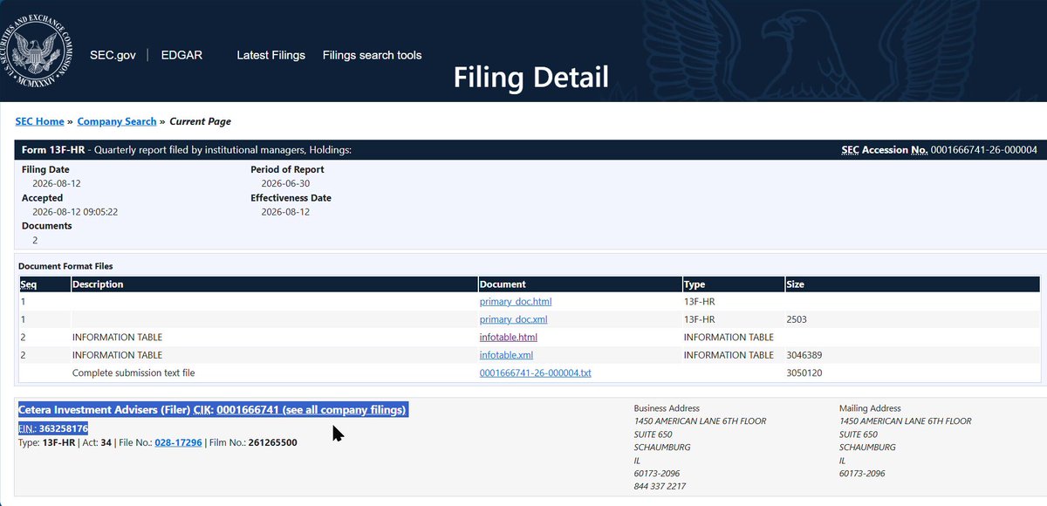Viewport: 1047px width, 506px height.
Task: Click the Filing Detail page title
Action: coord(530,77)
